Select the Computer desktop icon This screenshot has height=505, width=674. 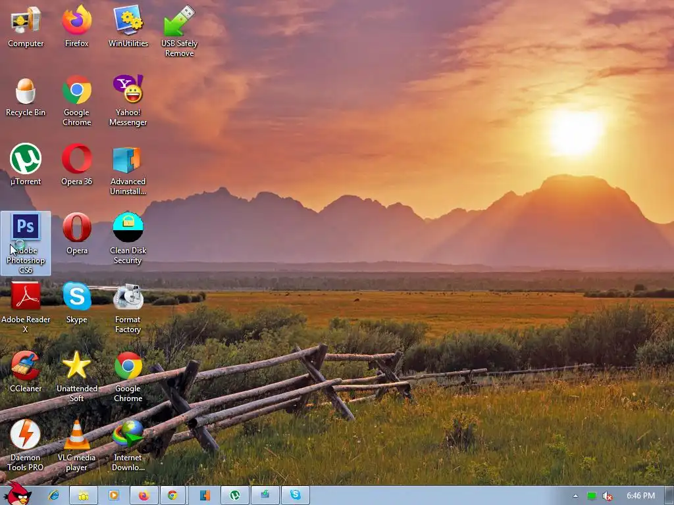[26, 26]
